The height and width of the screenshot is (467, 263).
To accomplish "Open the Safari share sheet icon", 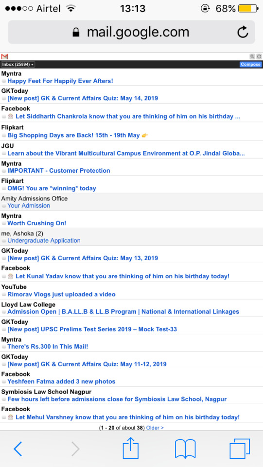I will pyautogui.click(x=131, y=448).
